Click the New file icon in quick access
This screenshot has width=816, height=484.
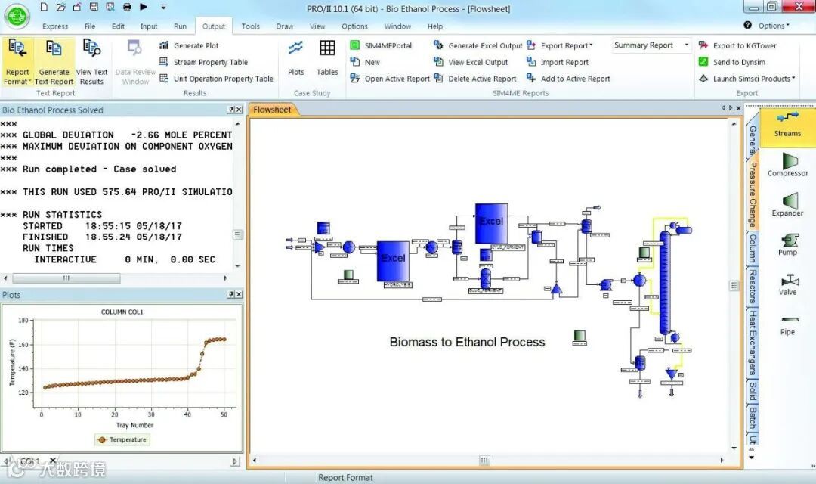(x=45, y=7)
